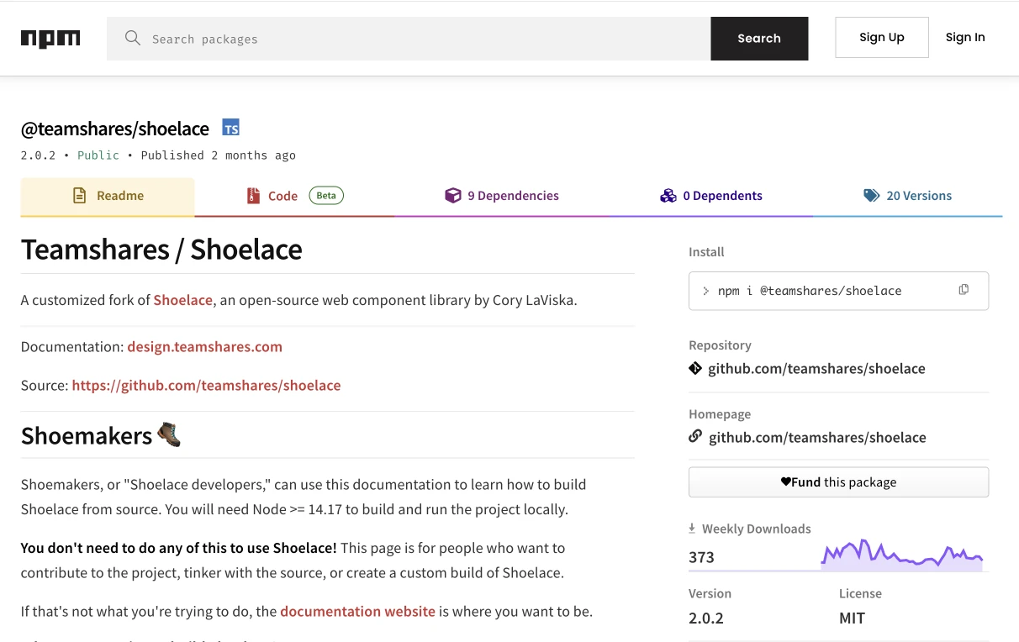Image resolution: width=1019 pixels, height=642 pixels.
Task: Click the weekly downloads sparkline chart
Action: (902, 555)
